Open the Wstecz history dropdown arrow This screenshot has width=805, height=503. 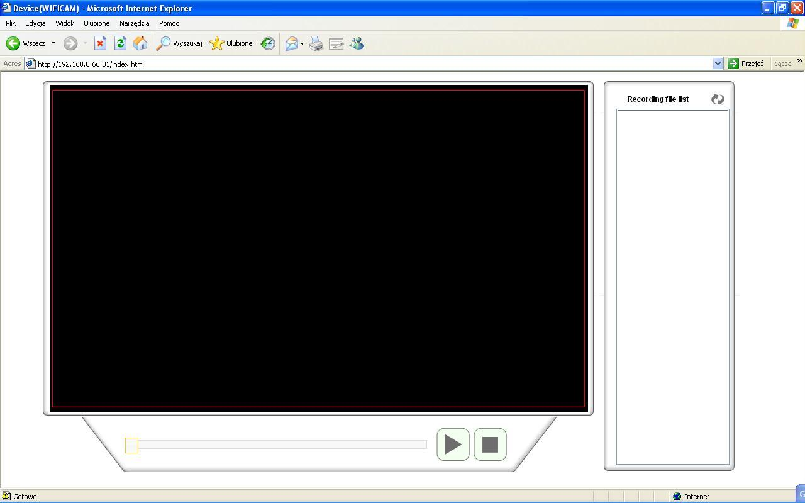[x=53, y=43]
